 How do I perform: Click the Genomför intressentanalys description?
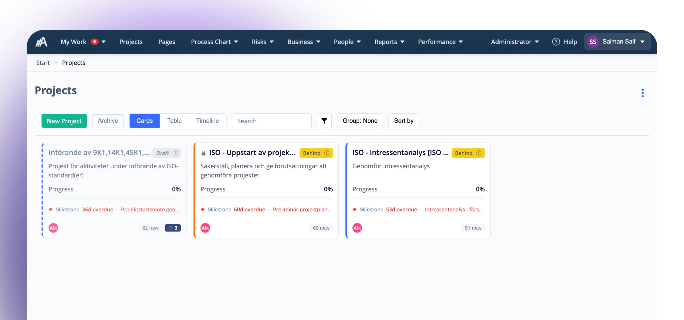click(x=391, y=166)
